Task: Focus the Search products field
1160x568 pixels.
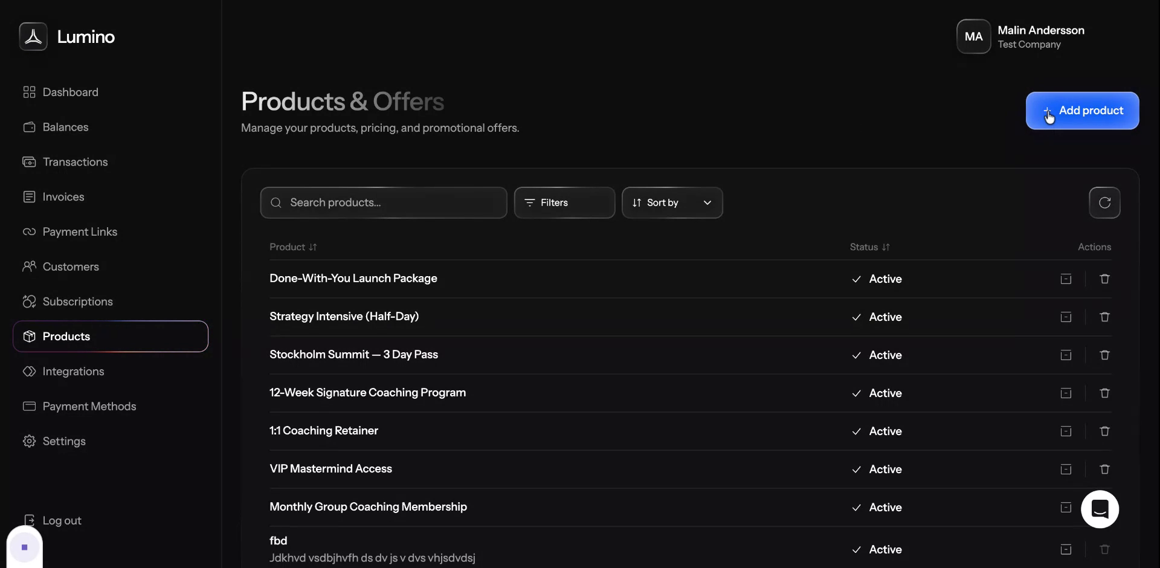Action: pyautogui.click(x=384, y=202)
